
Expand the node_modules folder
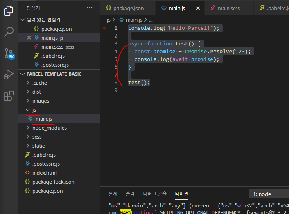click(28, 128)
